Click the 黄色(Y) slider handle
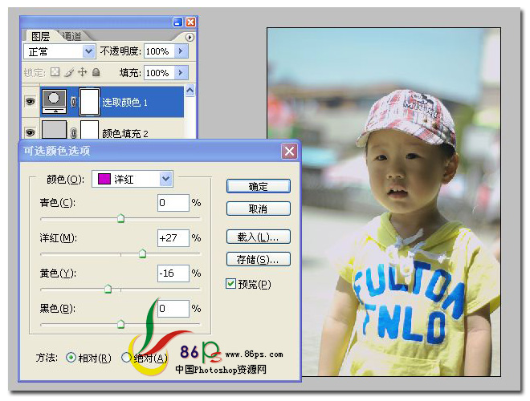The width and height of the screenshot is (530, 401). click(x=108, y=289)
